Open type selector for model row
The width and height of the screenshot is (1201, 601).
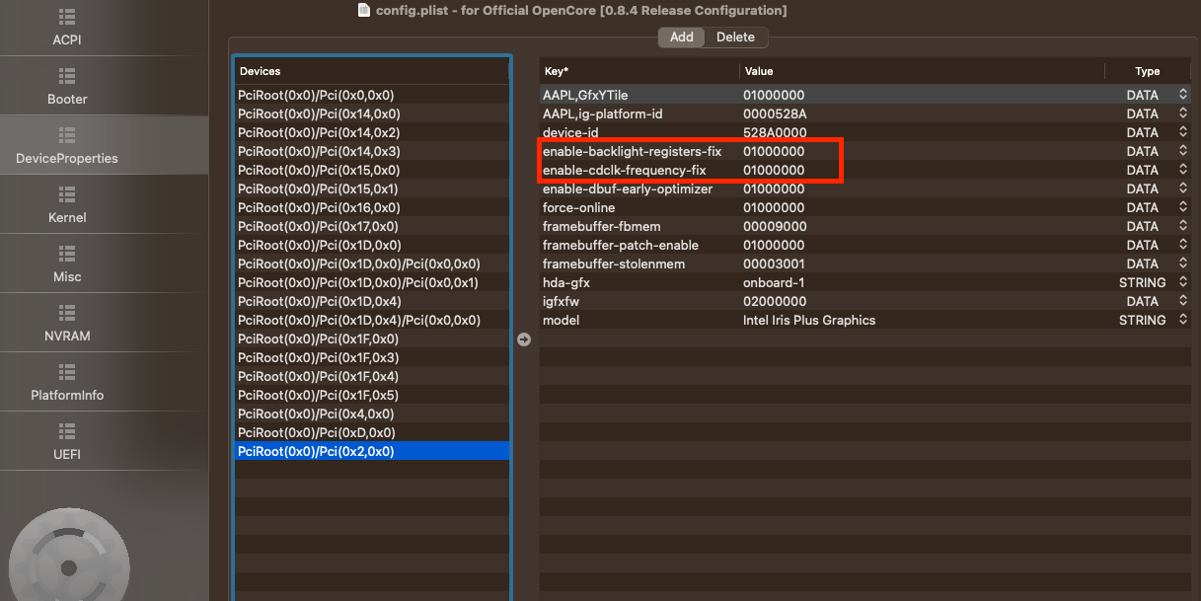pyautogui.click(x=1182, y=320)
